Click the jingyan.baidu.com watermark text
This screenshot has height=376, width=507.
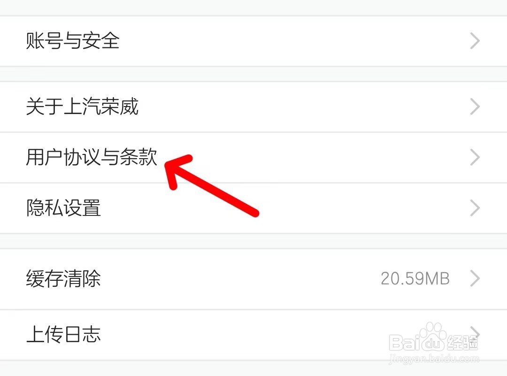[x=434, y=359]
